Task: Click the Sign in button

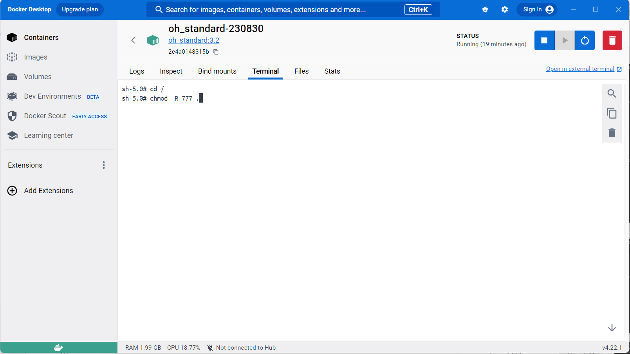Action: (537, 9)
